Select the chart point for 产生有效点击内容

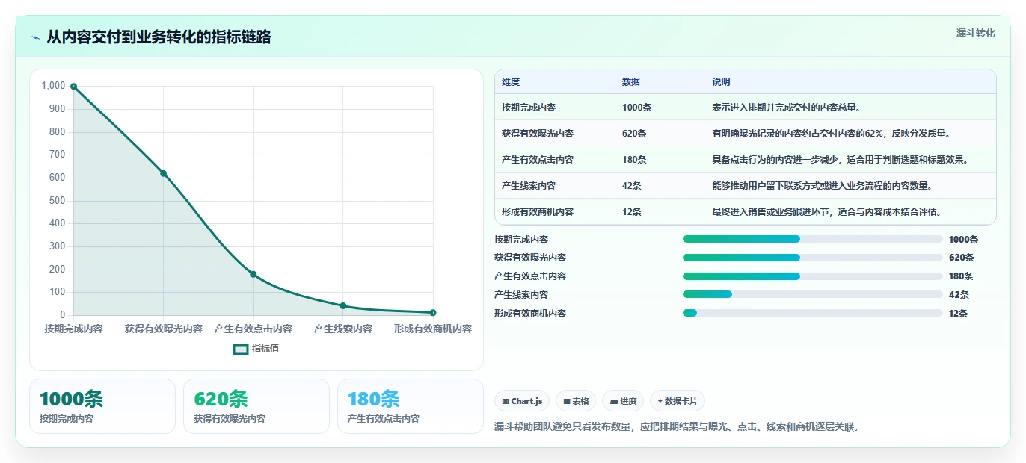(253, 274)
